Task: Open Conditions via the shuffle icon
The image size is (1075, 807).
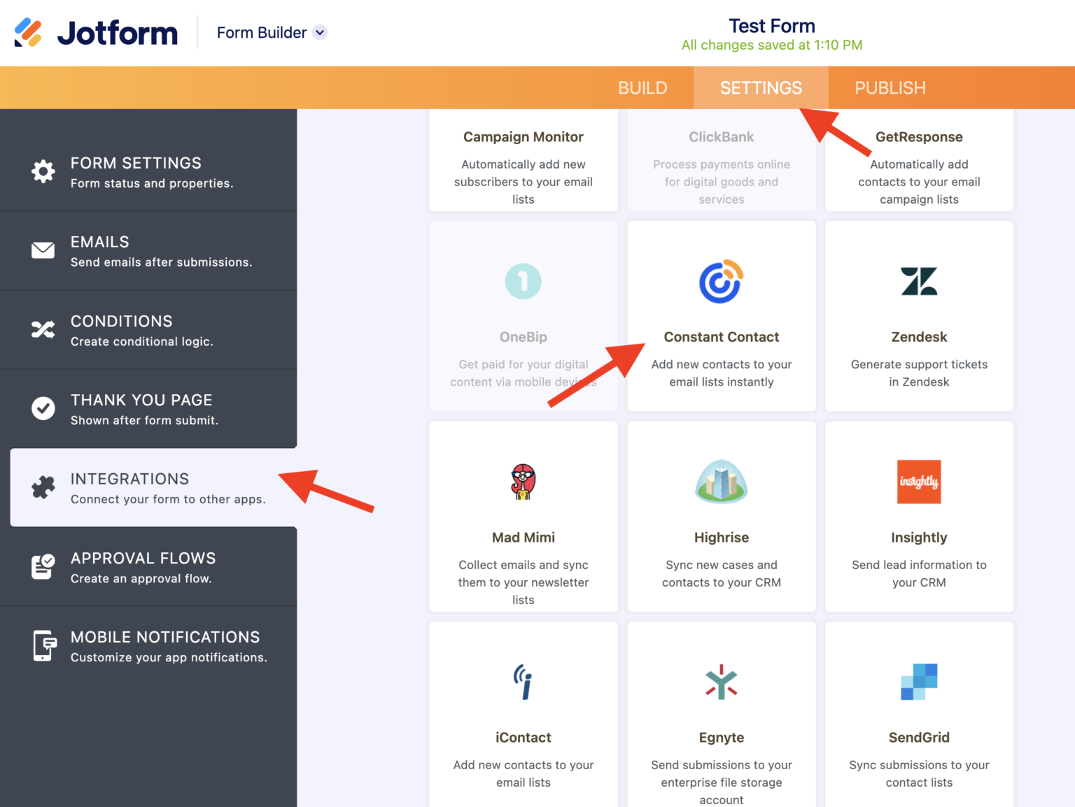Action: [x=43, y=330]
